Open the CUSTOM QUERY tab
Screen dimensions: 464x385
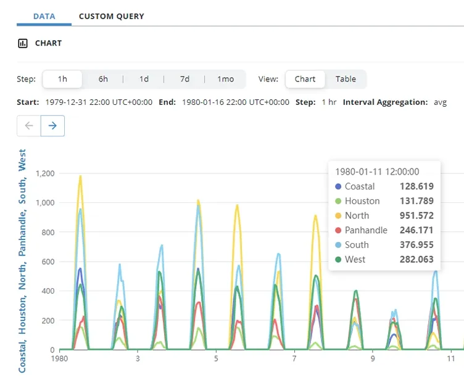click(112, 16)
